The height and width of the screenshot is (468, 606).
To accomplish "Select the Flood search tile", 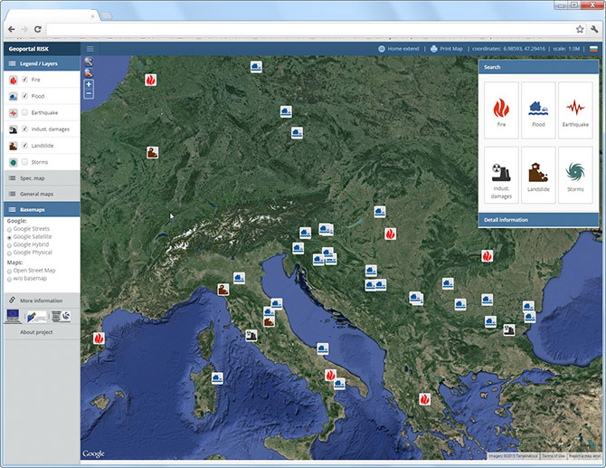I will [x=538, y=110].
